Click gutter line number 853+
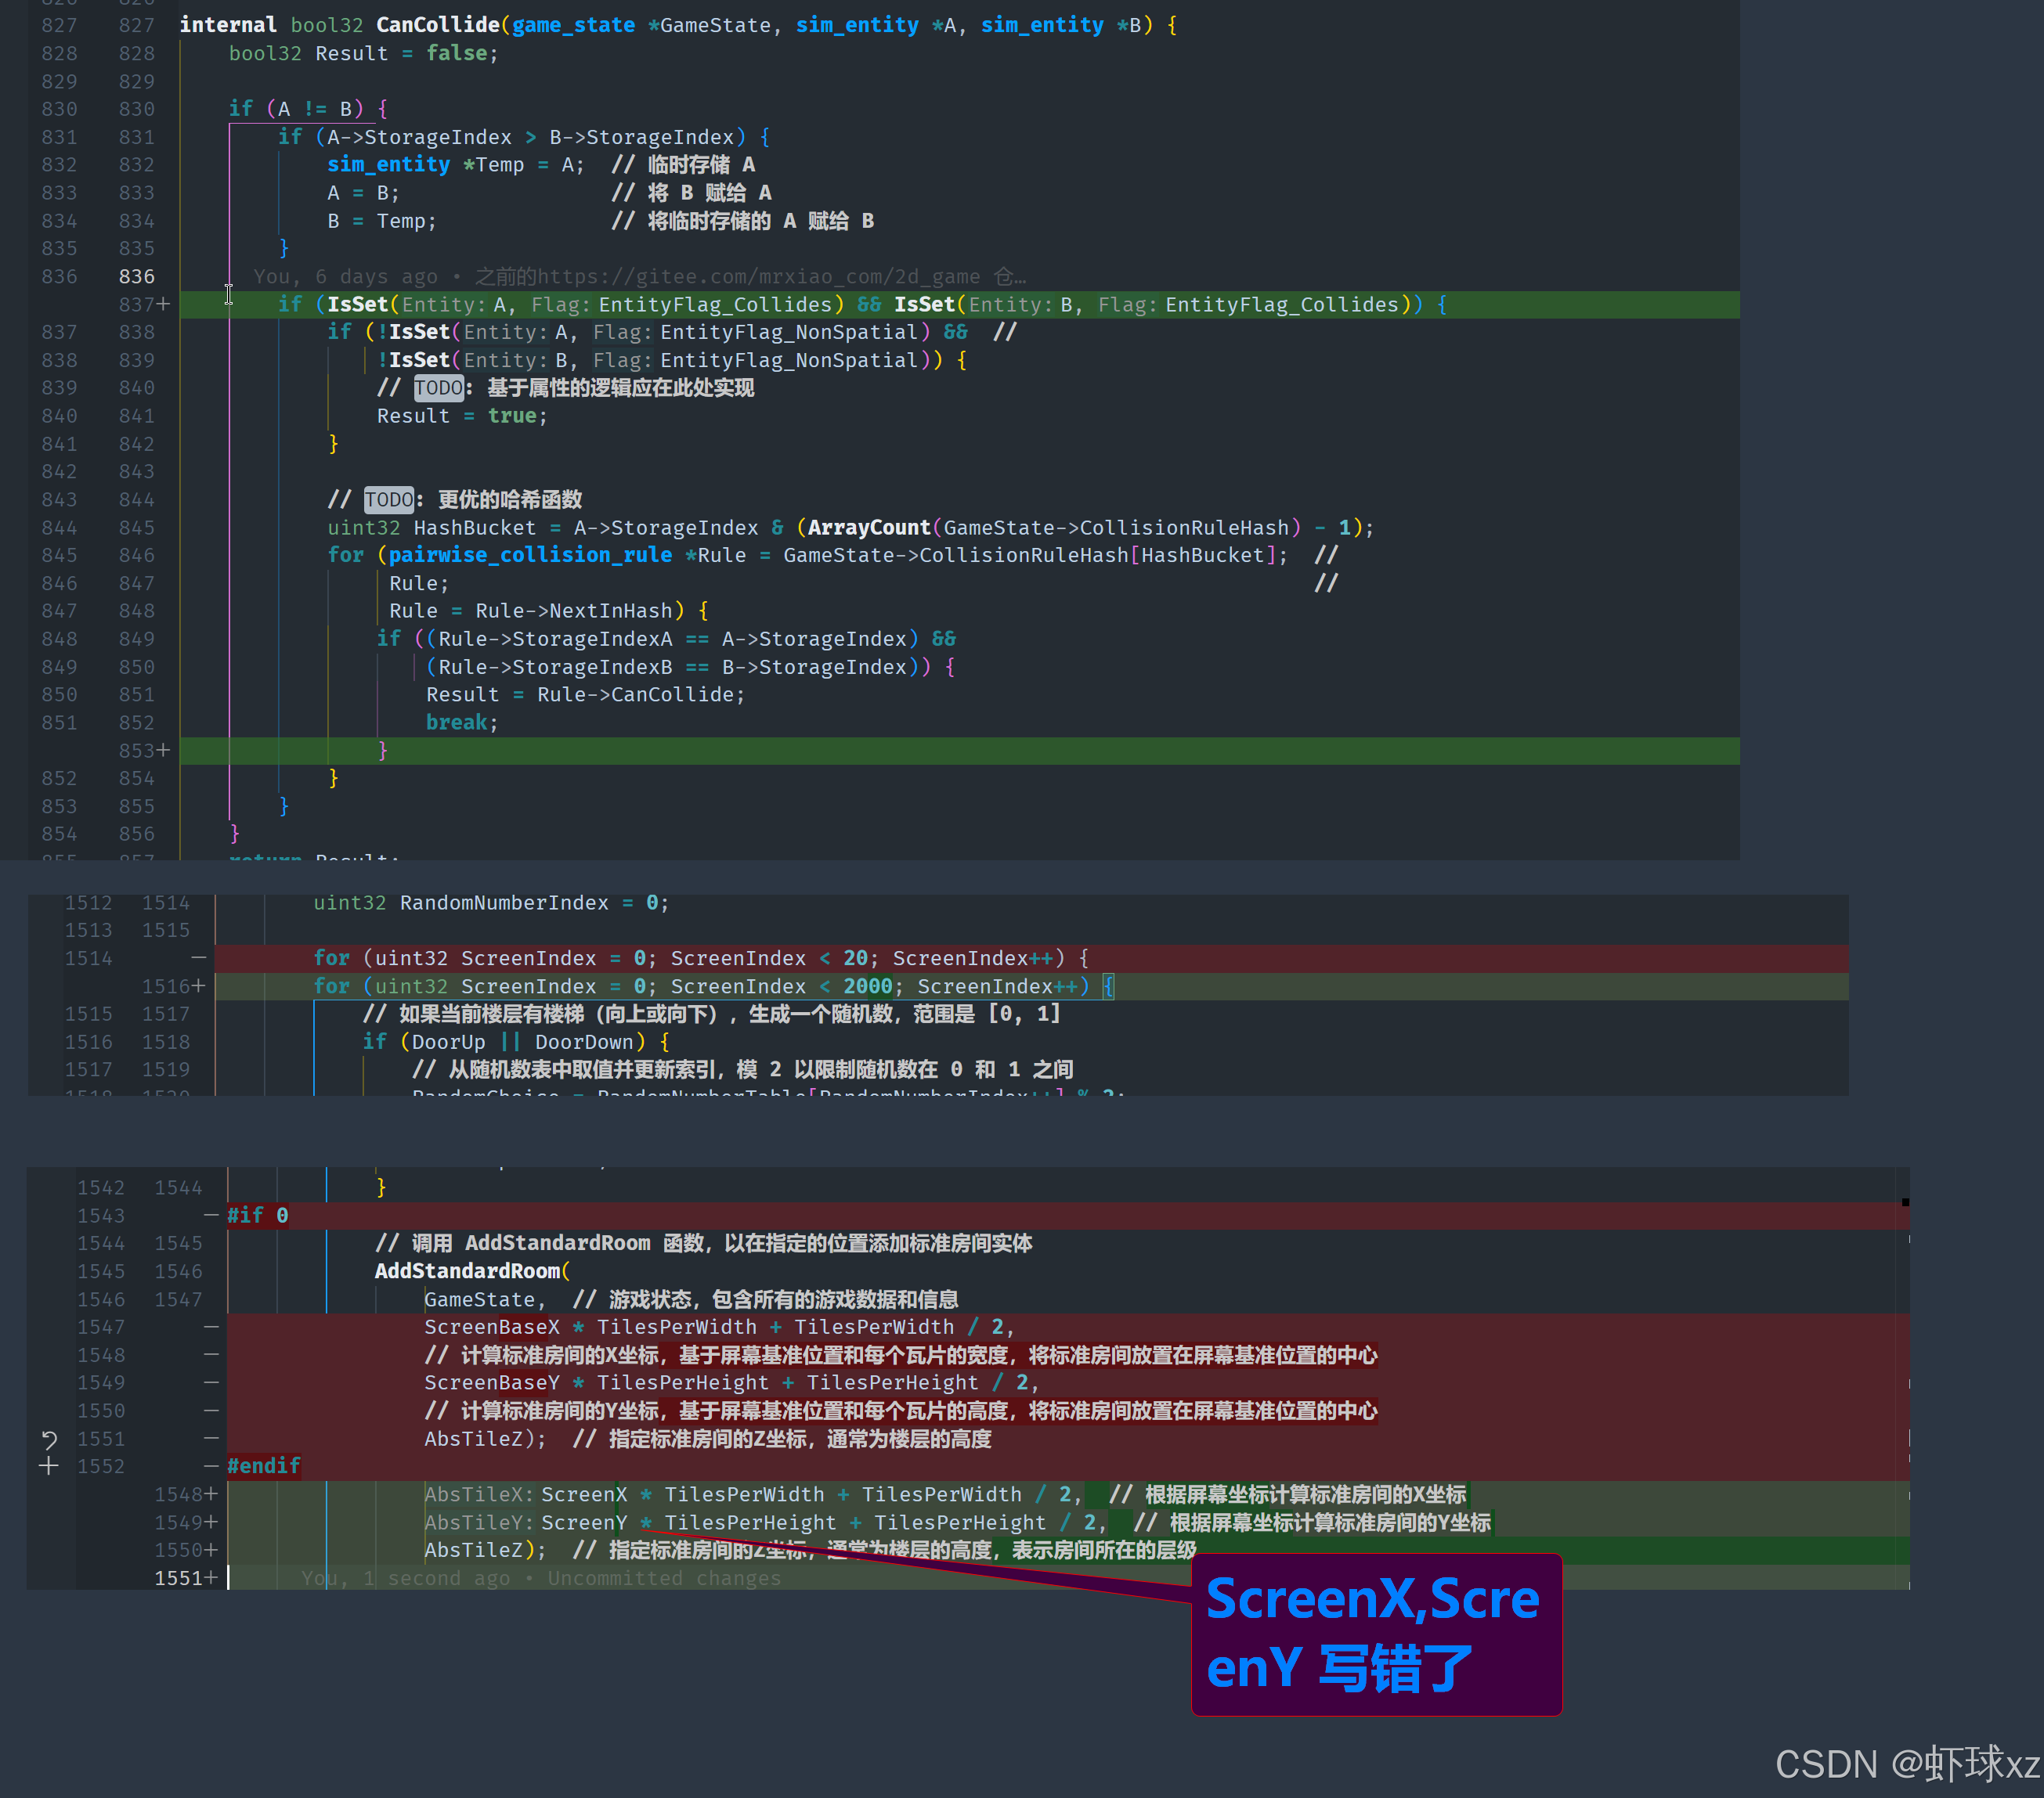This screenshot has width=2044, height=1798. [144, 751]
